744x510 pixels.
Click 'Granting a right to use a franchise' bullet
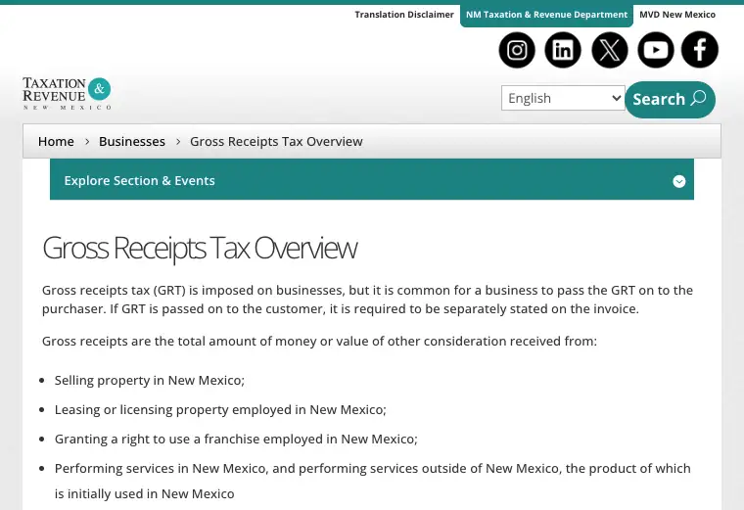[x=236, y=439]
